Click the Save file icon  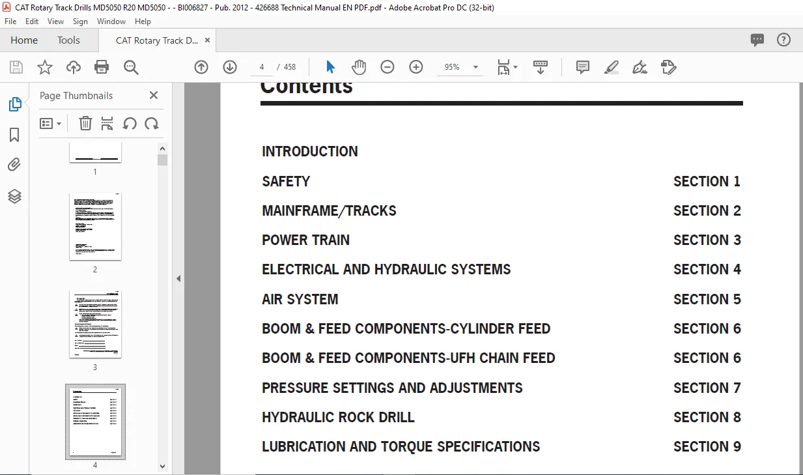click(x=16, y=67)
